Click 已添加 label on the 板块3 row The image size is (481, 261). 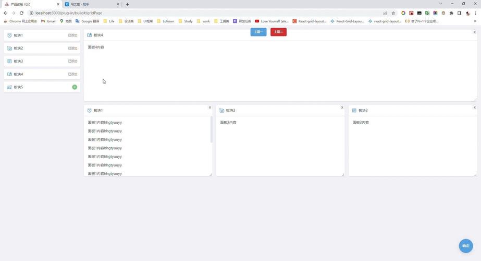click(x=73, y=61)
